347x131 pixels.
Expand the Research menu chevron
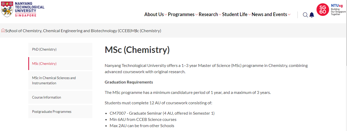pos(220,15)
